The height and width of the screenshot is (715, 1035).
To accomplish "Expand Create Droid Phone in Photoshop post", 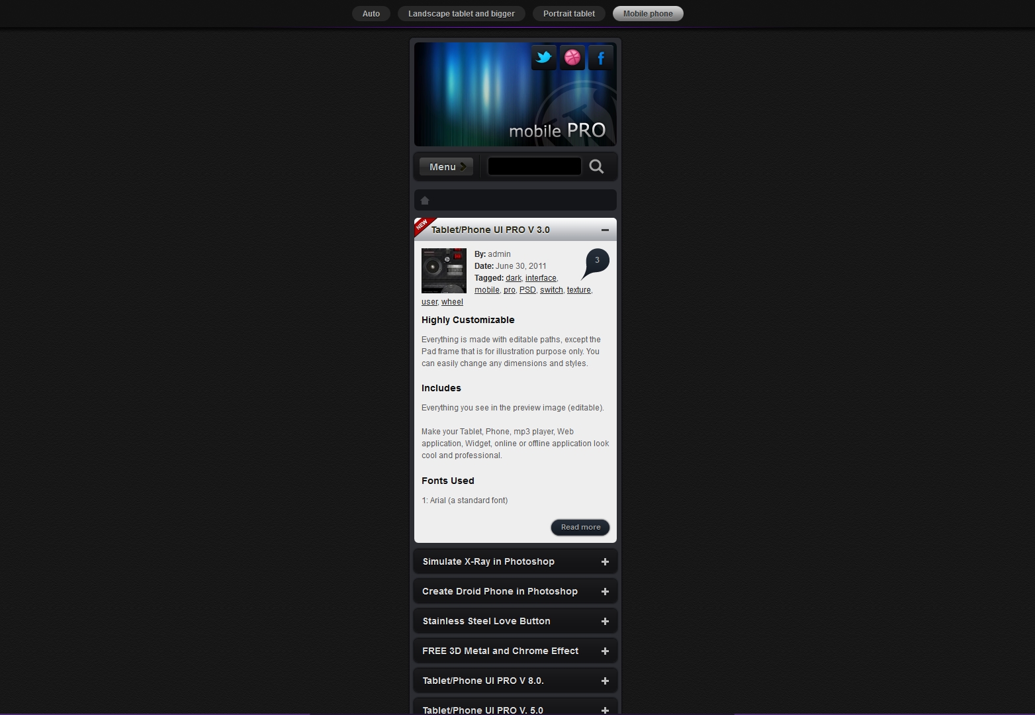I will click(x=605, y=592).
